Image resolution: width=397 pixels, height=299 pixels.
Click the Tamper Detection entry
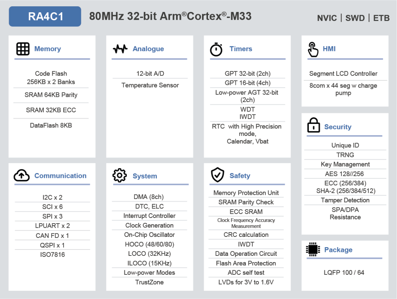click(x=345, y=200)
